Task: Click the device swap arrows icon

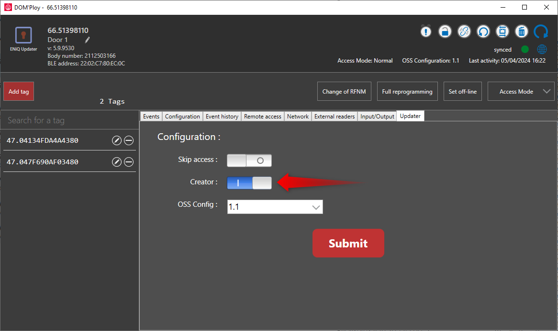Action: tap(502, 32)
